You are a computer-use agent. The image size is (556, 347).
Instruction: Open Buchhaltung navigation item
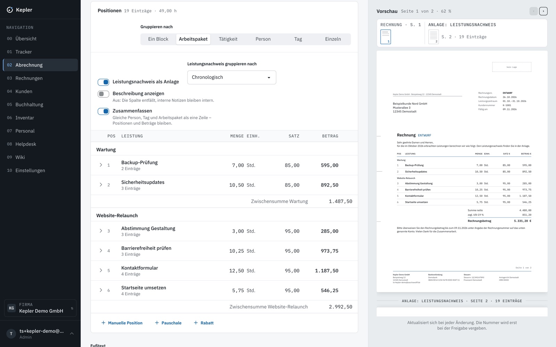pos(40,104)
